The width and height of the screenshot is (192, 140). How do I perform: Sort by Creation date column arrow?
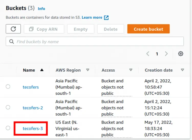(x=183, y=70)
